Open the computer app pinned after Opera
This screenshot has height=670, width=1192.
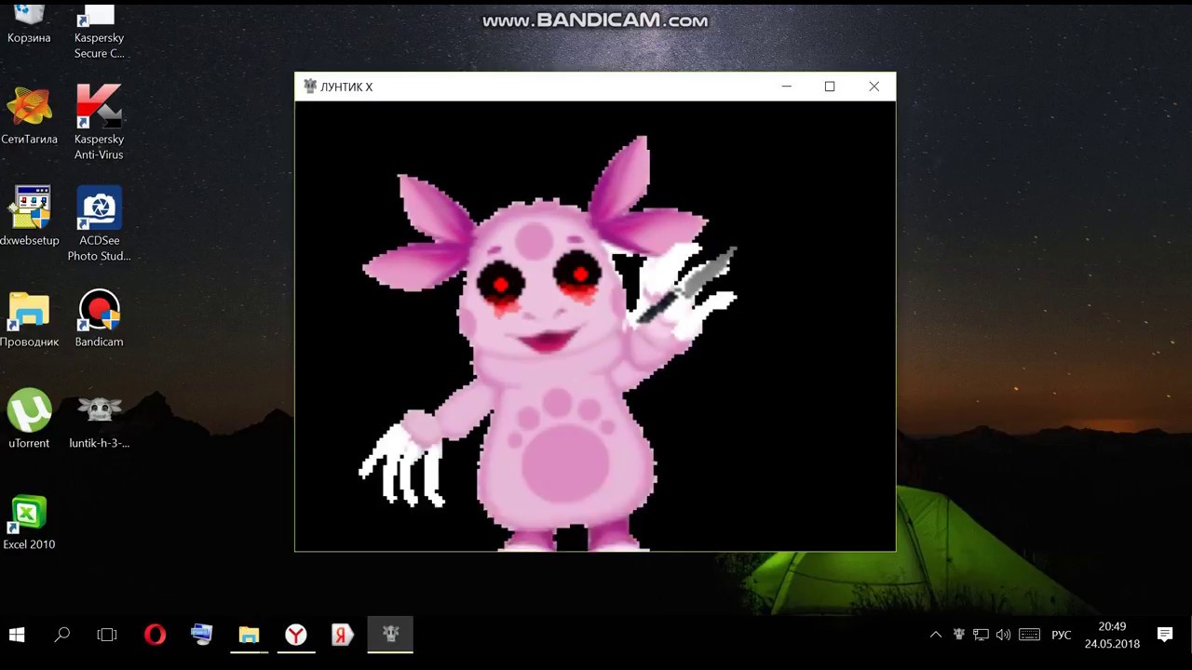pos(201,635)
